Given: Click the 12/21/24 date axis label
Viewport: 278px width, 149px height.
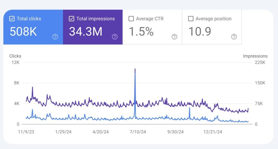Looking at the screenshot, I should (x=213, y=132).
